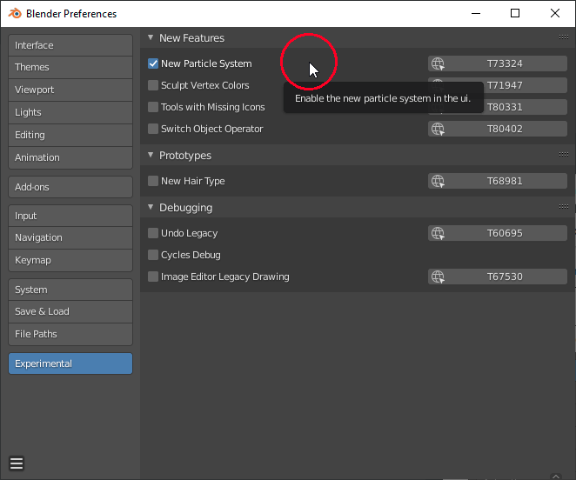Open the Keymap section
Screen dimensions: 576x480
point(70,260)
